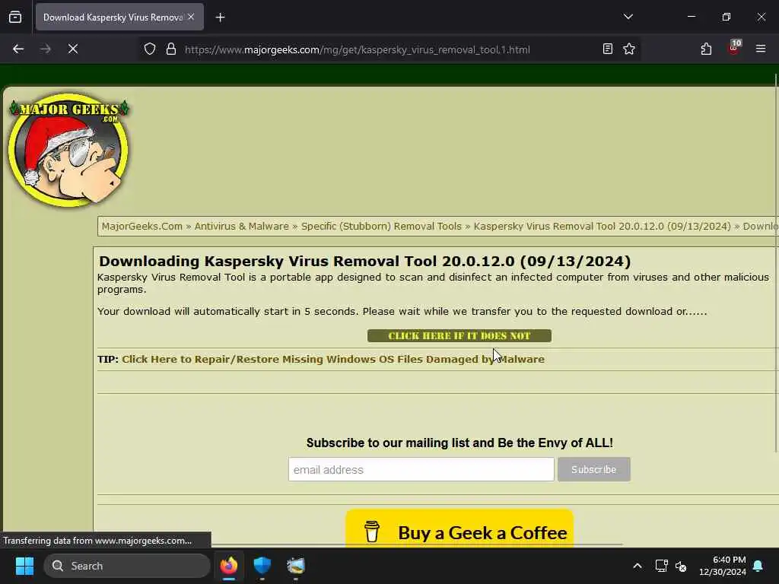Viewport: 779px width, 584px height.
Task: Open the uBlock extension with badge 10
Action: coord(734,48)
